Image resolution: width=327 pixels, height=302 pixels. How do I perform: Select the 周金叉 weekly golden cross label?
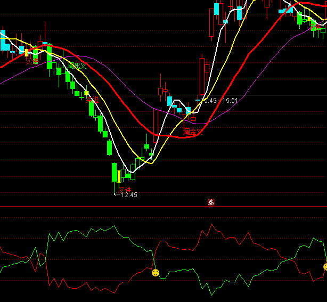coord(193,131)
